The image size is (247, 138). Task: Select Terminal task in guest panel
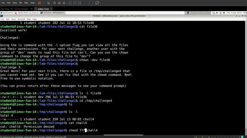(x=52, y=13)
